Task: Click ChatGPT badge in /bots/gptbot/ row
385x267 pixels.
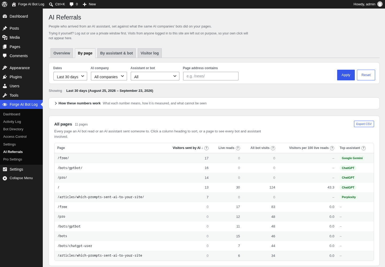Action: (348, 168)
